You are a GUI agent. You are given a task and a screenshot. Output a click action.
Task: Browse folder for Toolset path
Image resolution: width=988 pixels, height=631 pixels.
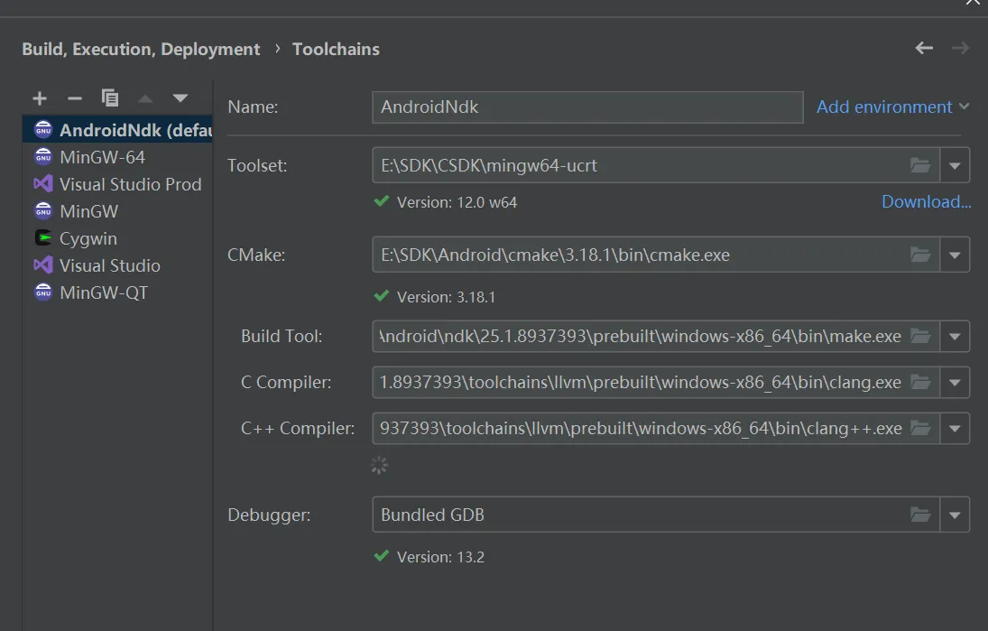click(920, 165)
